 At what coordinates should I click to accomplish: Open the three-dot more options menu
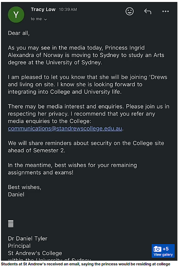165,11
